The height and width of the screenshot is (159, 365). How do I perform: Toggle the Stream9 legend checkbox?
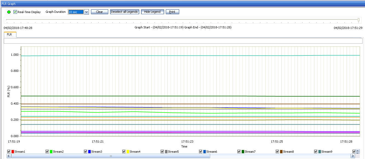[316, 152]
